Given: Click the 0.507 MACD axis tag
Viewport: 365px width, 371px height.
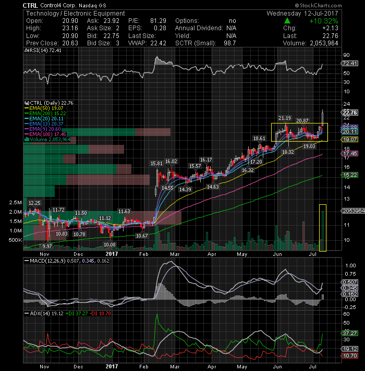Looking at the screenshot, I should pos(349,282).
